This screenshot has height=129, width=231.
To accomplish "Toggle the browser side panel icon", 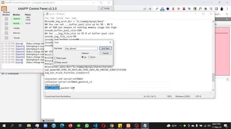I will point(216,9).
